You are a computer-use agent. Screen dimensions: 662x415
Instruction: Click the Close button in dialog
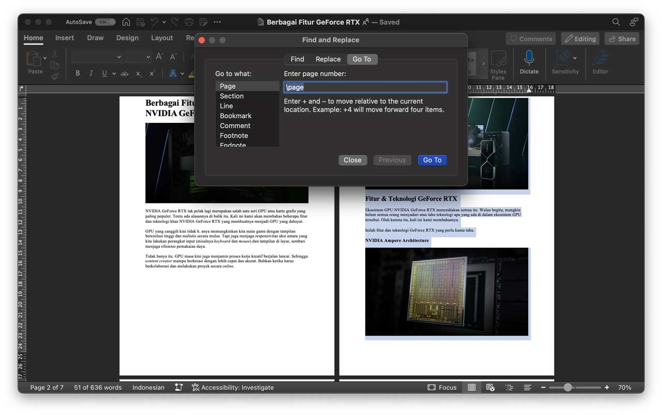pyautogui.click(x=353, y=160)
